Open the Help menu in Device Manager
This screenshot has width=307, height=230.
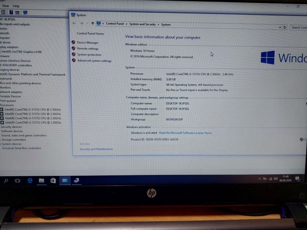(16, 6)
